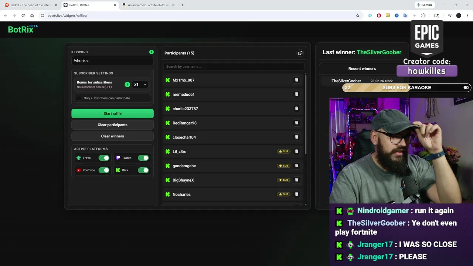This screenshot has height=266, width=473.
Task: Open Gemini button in Chrome
Action: pyautogui.click(x=424, y=5)
